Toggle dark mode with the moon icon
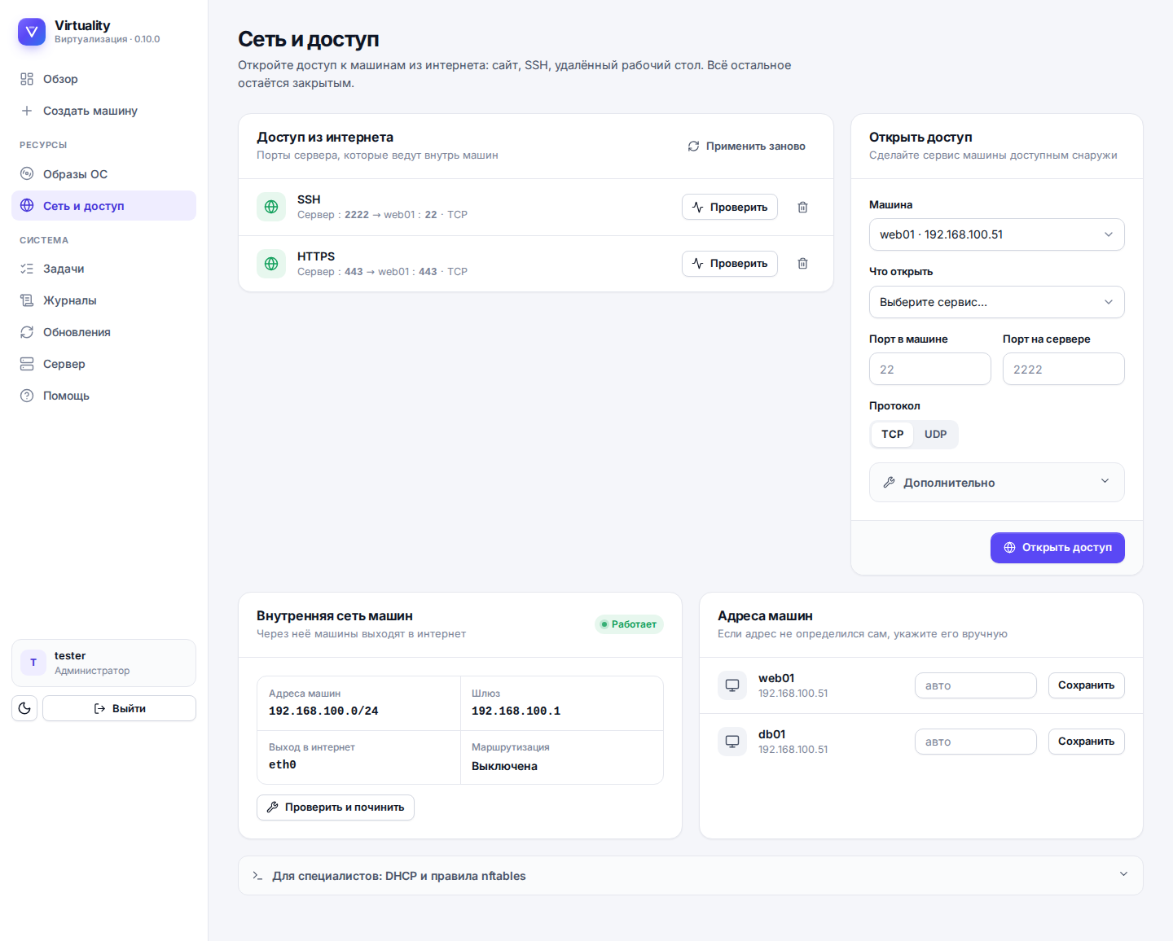This screenshot has height=941, width=1173. click(24, 708)
